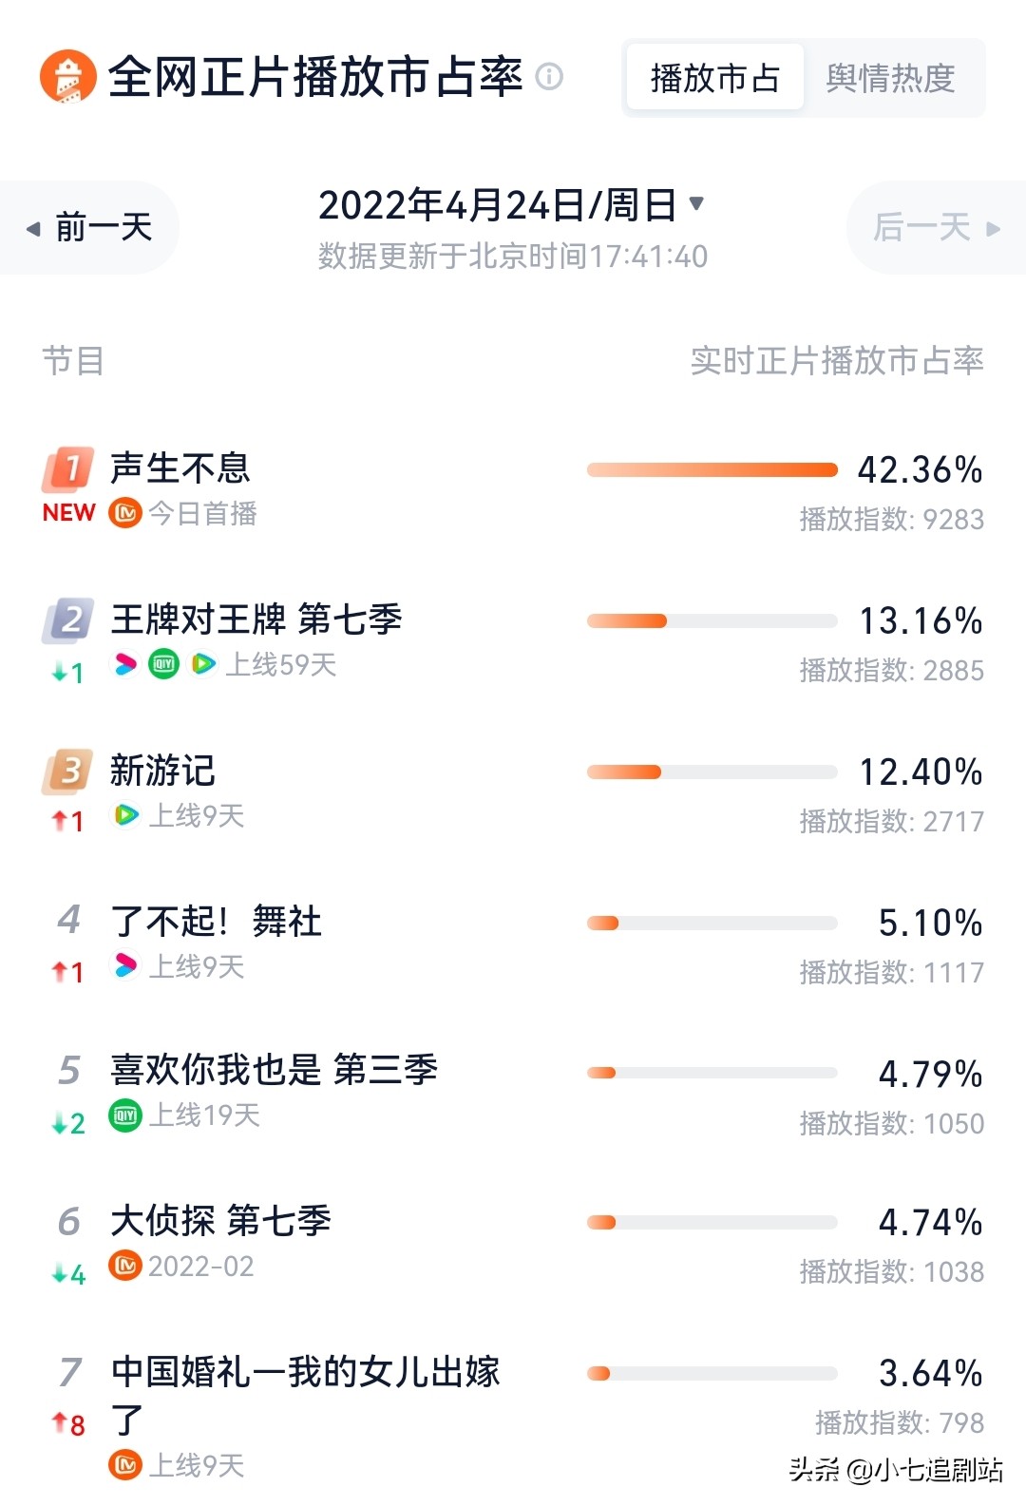Go to previous day 前一天
The height and width of the screenshot is (1506, 1026).
[90, 228]
